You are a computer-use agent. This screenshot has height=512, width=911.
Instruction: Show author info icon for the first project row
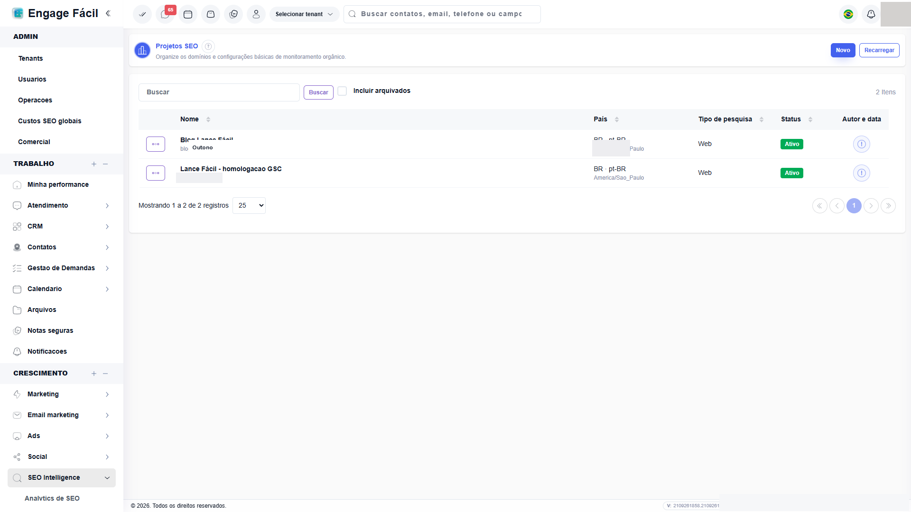coord(862,144)
